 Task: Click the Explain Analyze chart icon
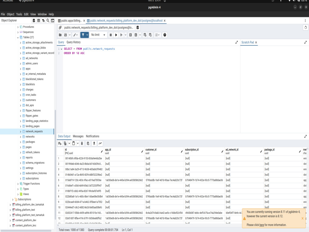coord(136,35)
